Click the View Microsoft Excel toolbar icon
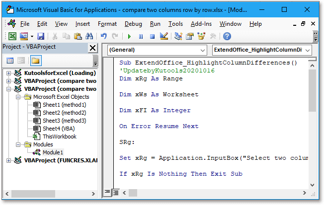The height and width of the screenshot is (205, 324). click(12, 36)
